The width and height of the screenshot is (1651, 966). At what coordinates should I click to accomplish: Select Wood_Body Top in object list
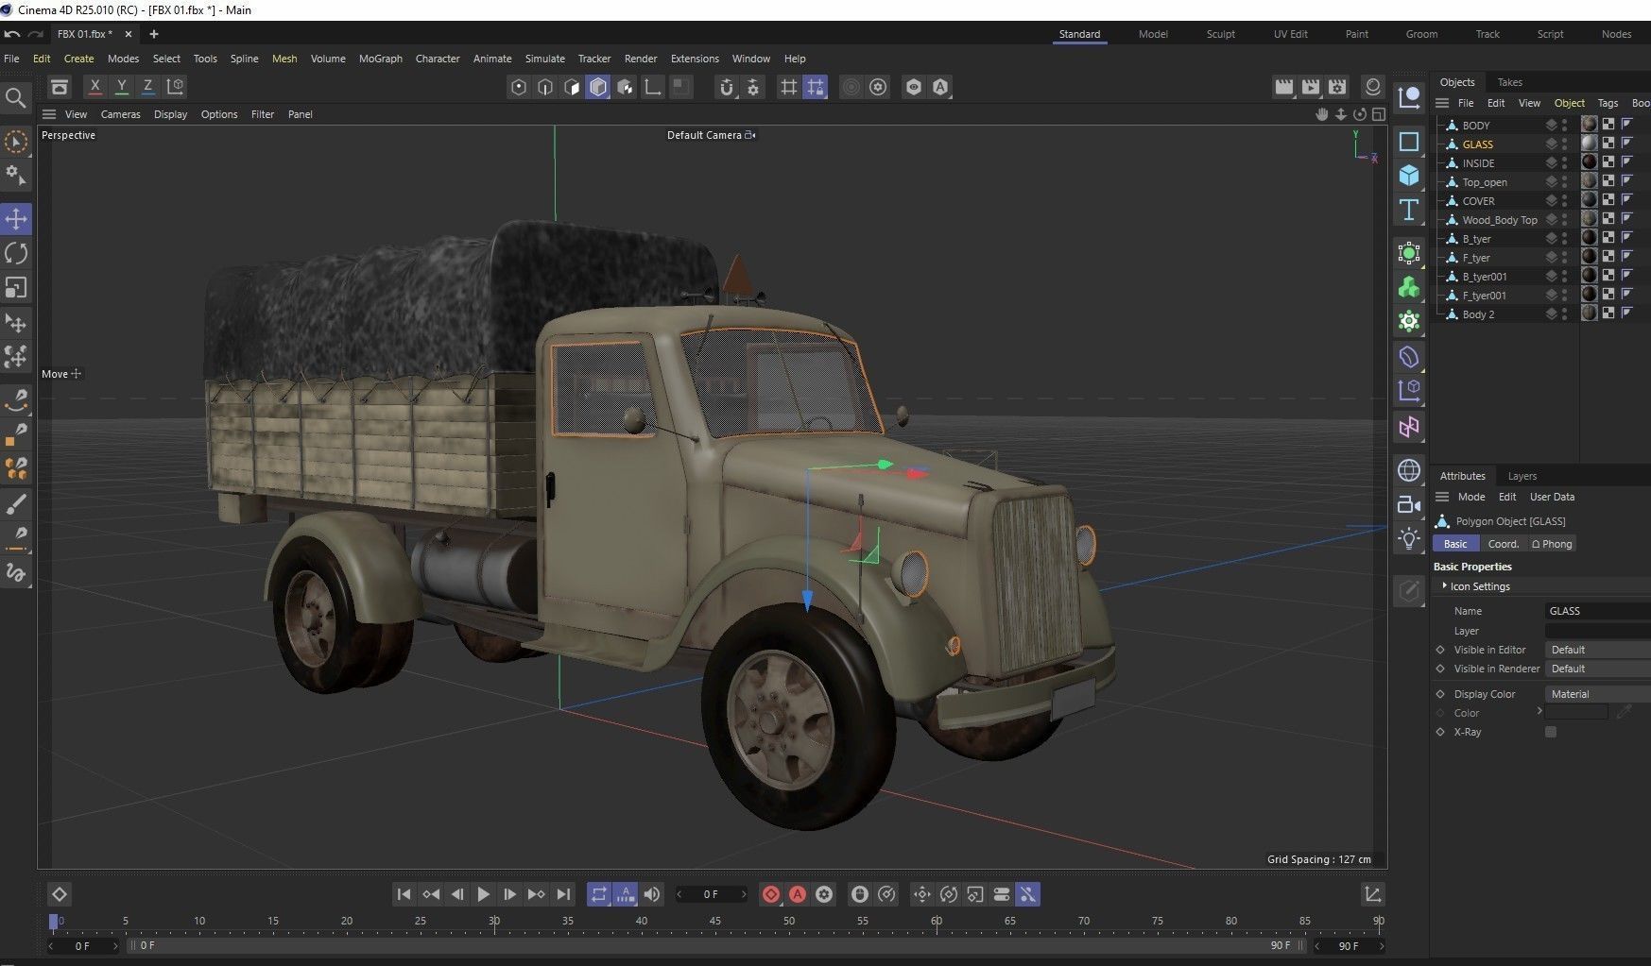coord(1499,220)
